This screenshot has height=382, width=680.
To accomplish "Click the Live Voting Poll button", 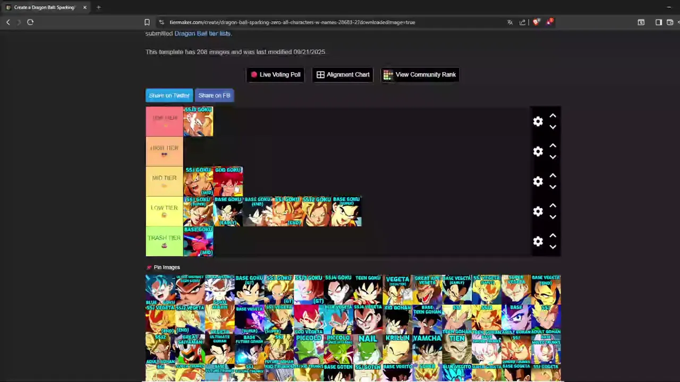I will [276, 75].
